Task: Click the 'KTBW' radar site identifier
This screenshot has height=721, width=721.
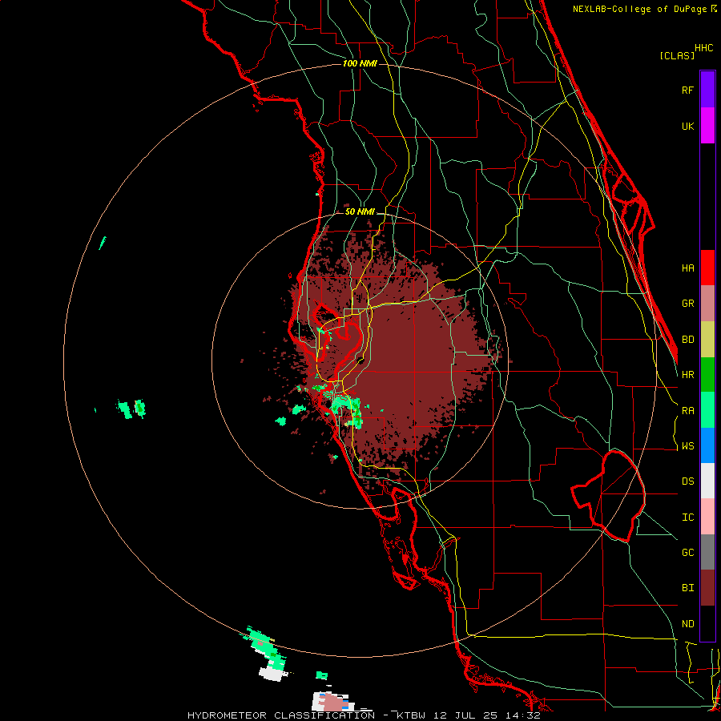Action: pos(412,715)
